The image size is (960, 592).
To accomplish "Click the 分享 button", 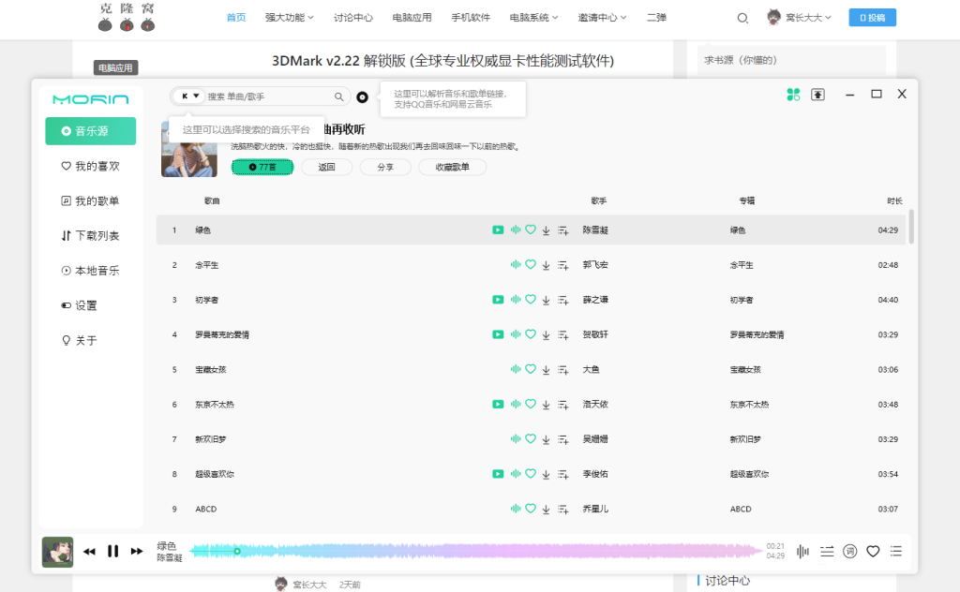I will click(x=385, y=167).
